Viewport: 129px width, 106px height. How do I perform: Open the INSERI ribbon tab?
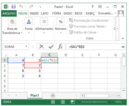34,13
